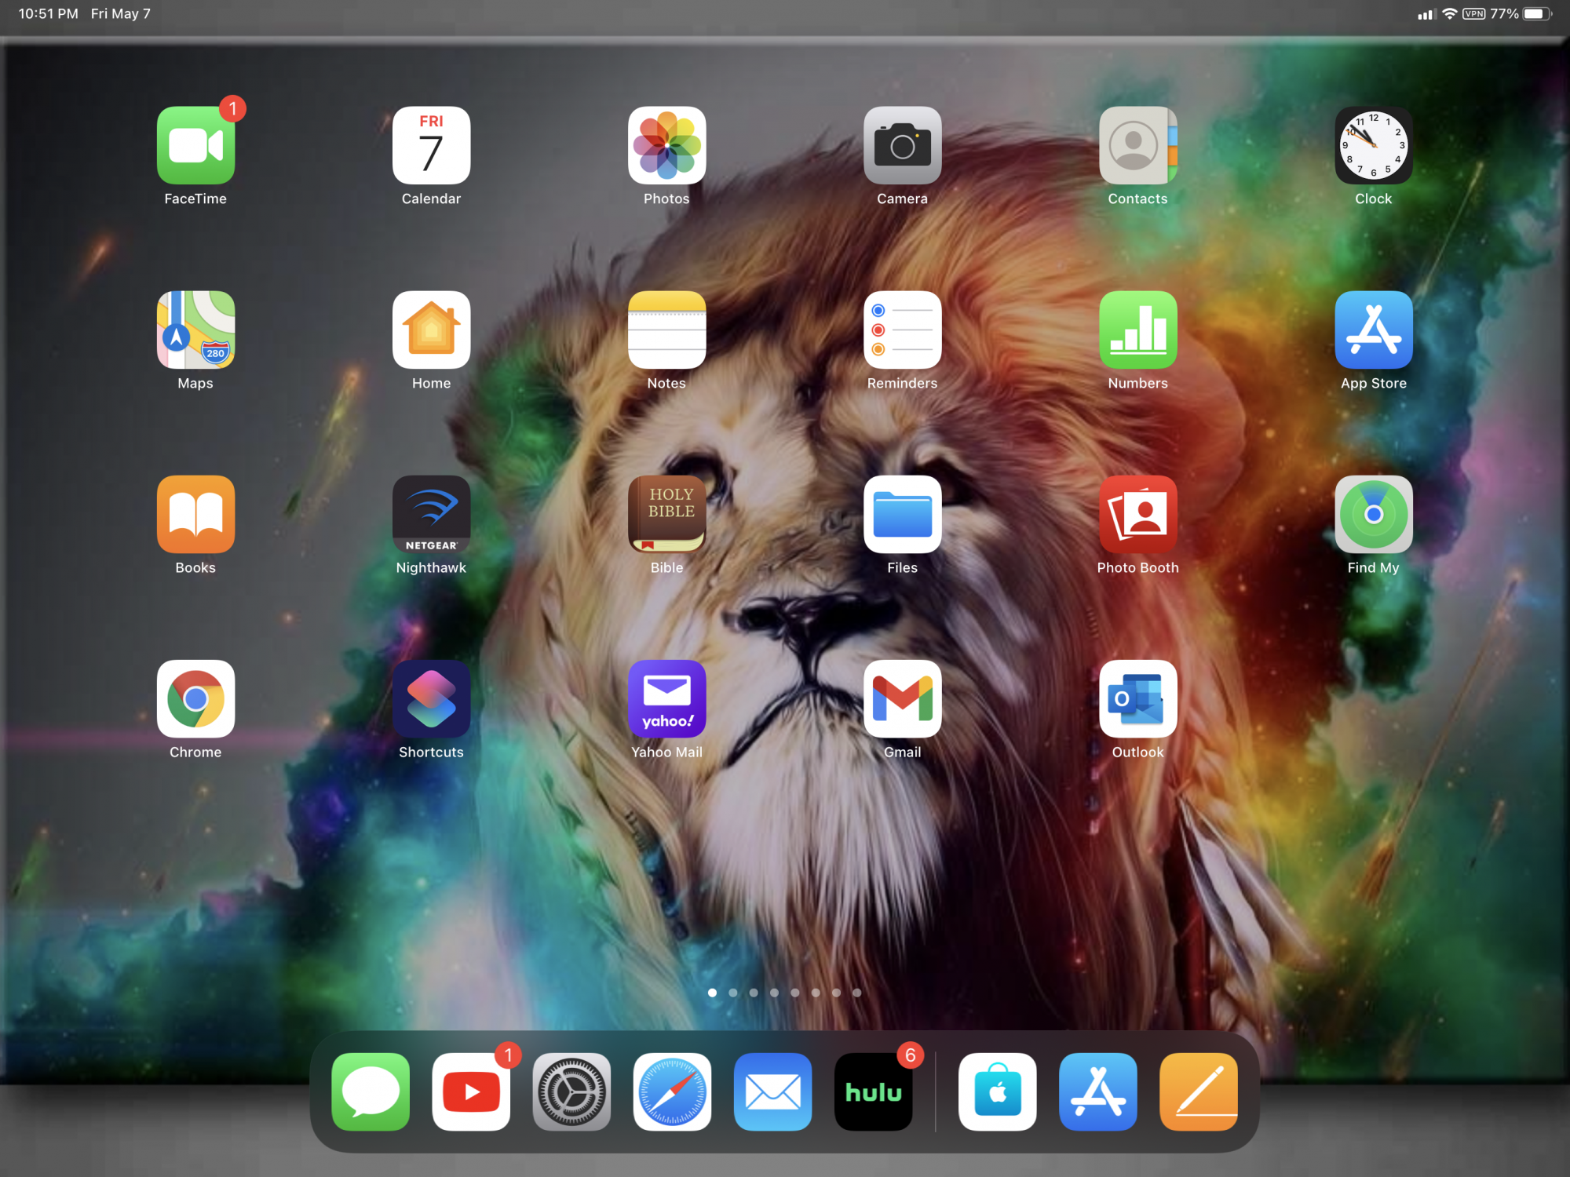Open the Holy Bible app
Screen dimensions: 1570x1177
click(666, 515)
